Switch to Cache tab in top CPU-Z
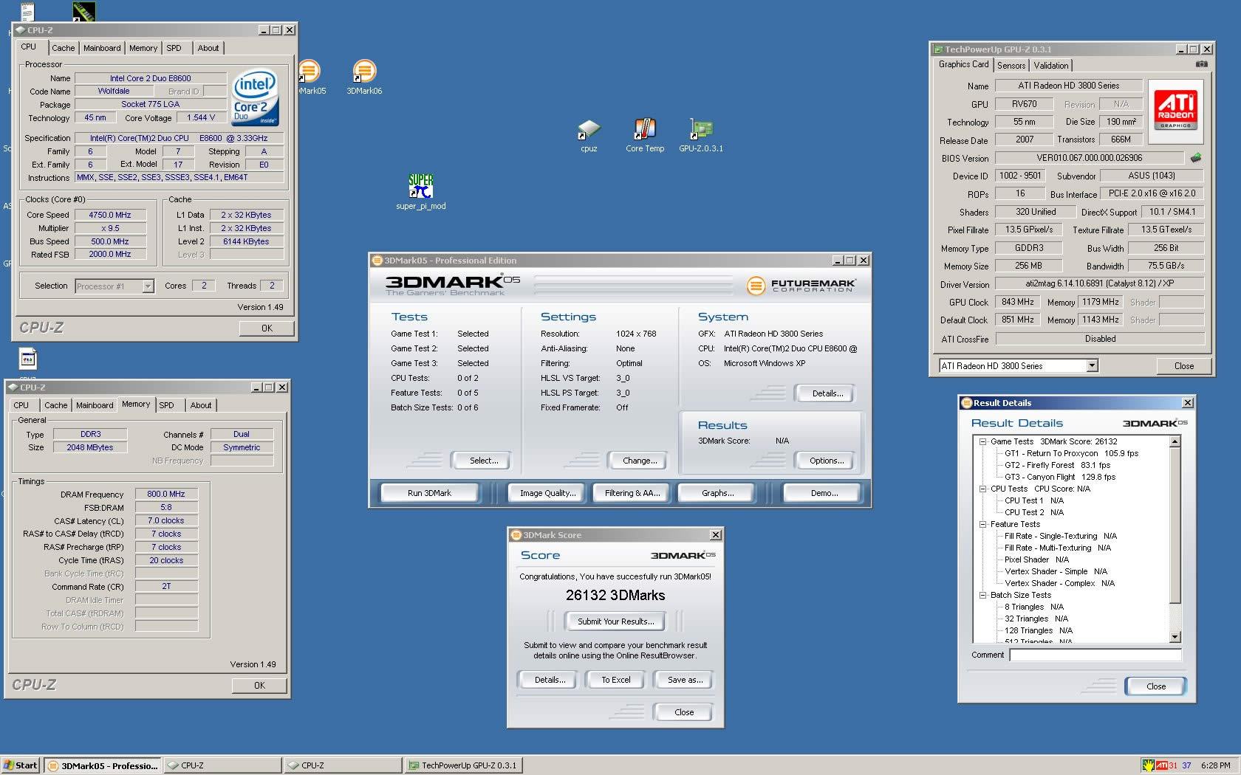Screen dimensions: 1241x775 (63, 48)
